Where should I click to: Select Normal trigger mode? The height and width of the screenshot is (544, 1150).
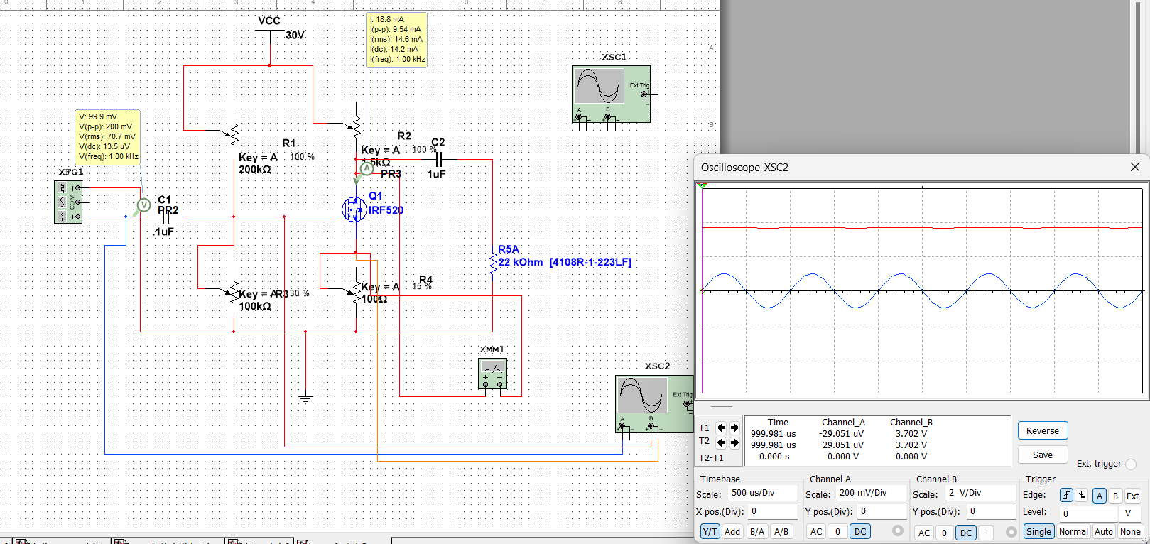tap(1073, 531)
